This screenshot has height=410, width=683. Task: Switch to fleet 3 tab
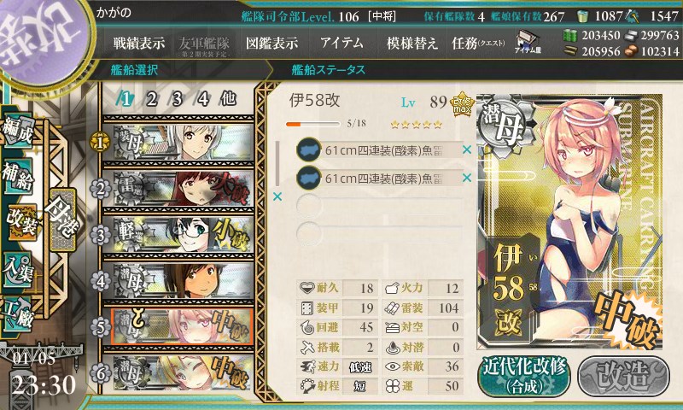click(x=177, y=99)
